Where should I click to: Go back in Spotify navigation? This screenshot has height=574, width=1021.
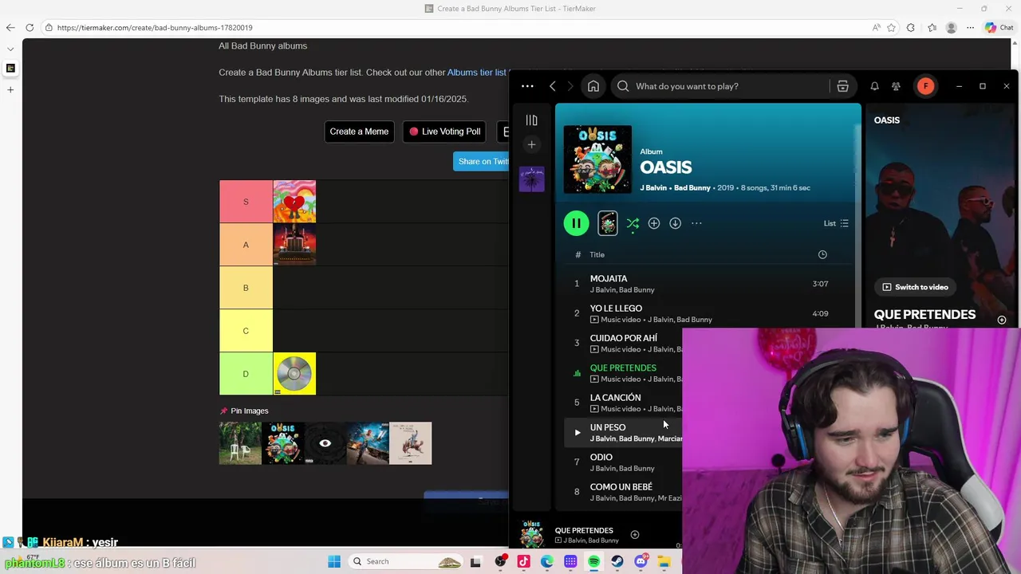[552, 86]
